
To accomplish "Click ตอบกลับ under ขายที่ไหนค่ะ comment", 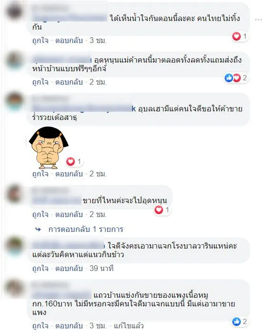I will coord(69,214).
